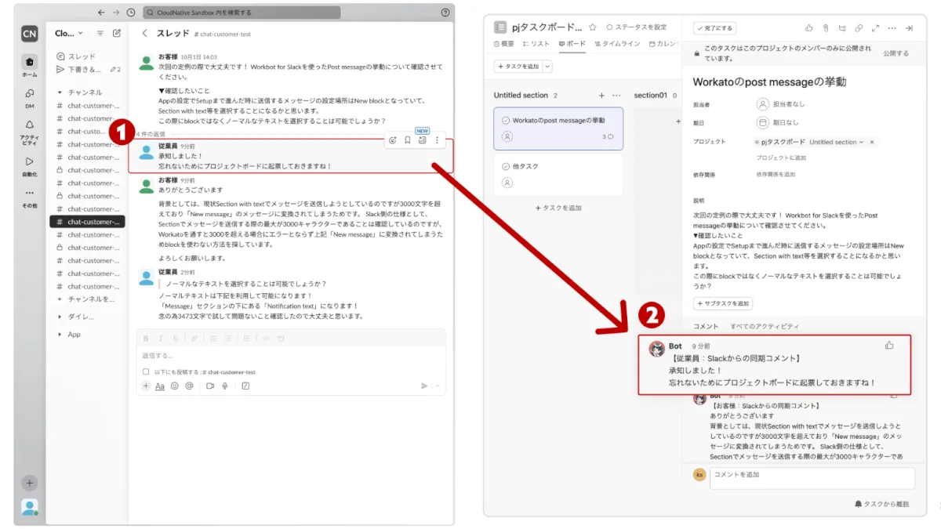The width and height of the screenshot is (941, 529).
Task: Mark the 'Workatoのpost messageの挙動' card complete
Action: pos(506,121)
